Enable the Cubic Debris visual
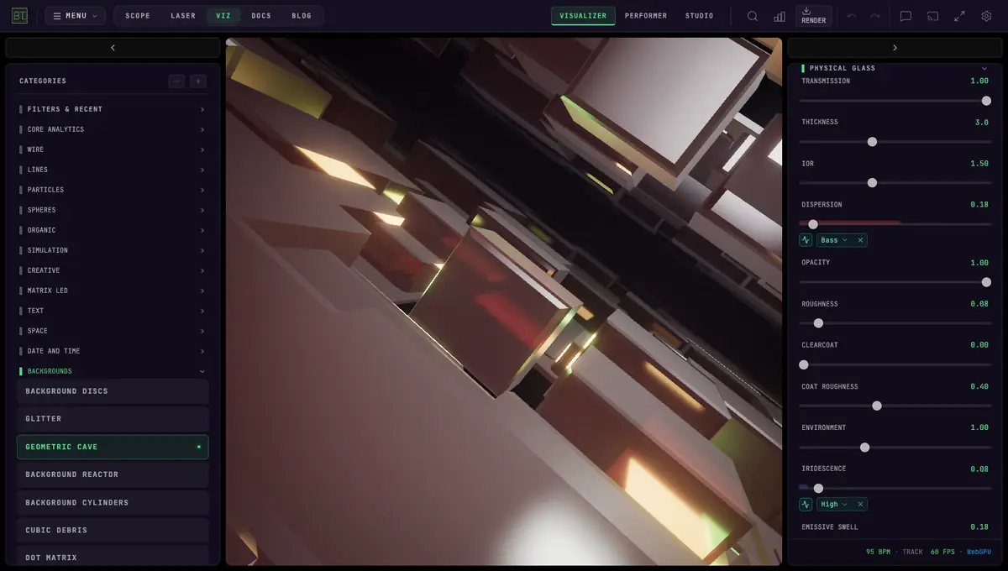Screen dimensions: 1008x571 pyautogui.click(x=113, y=530)
